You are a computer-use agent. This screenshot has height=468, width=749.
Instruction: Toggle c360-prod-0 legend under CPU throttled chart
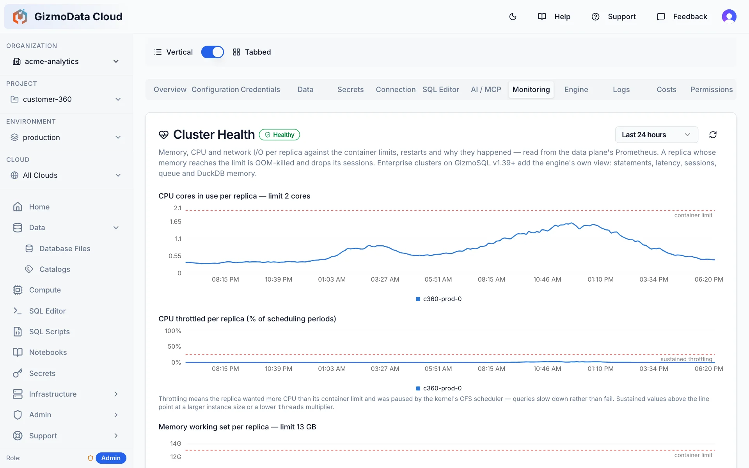click(x=439, y=388)
